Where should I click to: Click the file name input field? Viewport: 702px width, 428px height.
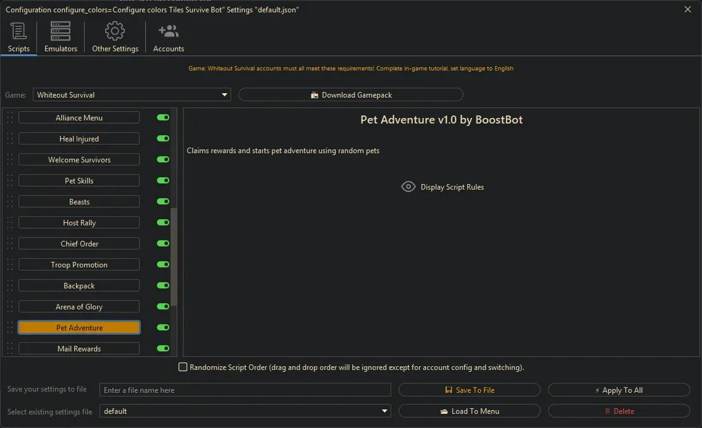245,390
